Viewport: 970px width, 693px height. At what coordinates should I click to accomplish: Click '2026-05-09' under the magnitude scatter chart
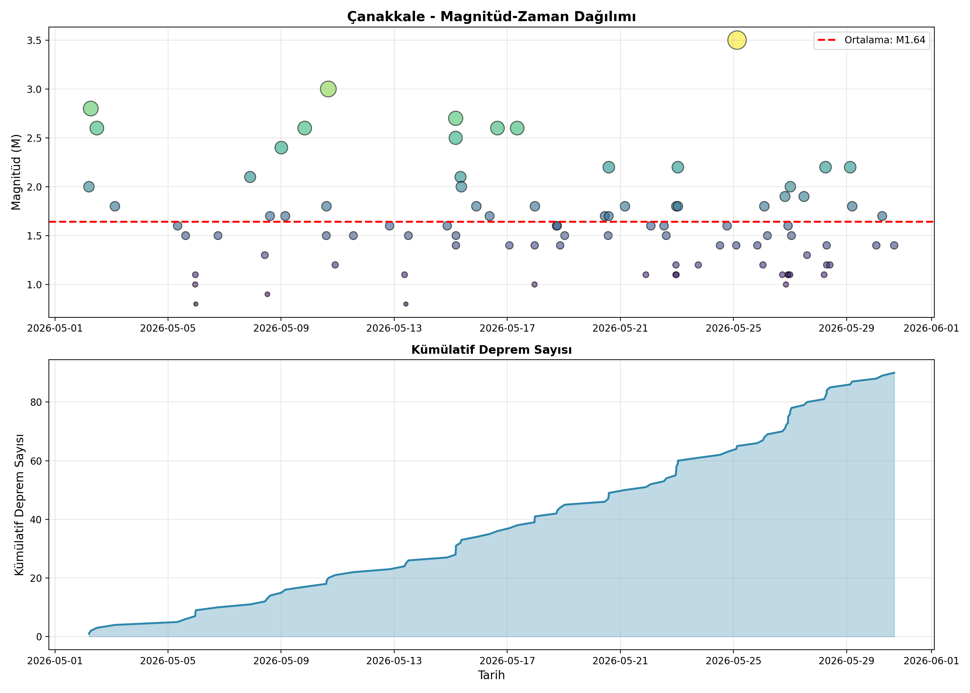click(281, 328)
